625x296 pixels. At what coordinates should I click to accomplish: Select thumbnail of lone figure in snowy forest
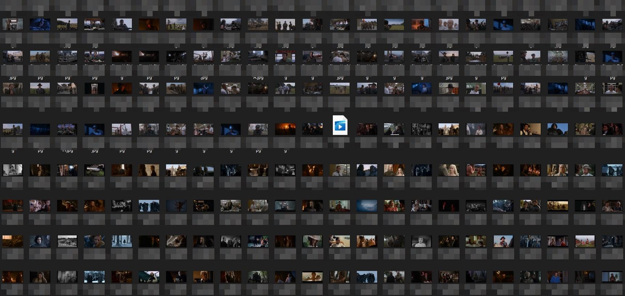(x=122, y=241)
